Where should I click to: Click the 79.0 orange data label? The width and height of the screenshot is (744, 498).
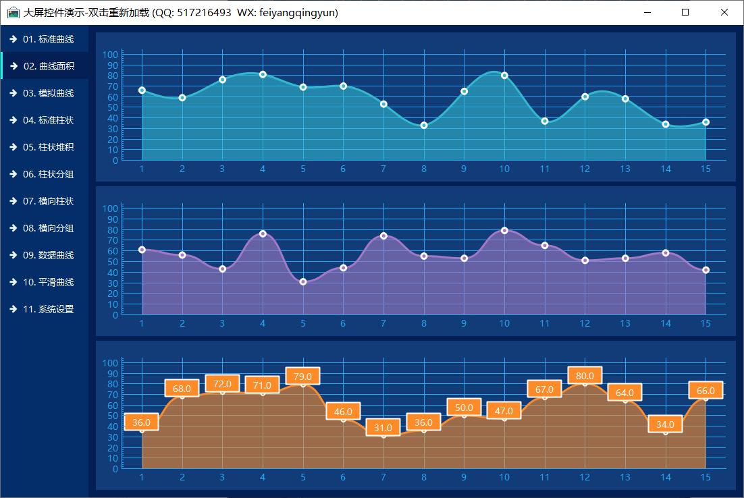click(x=303, y=376)
